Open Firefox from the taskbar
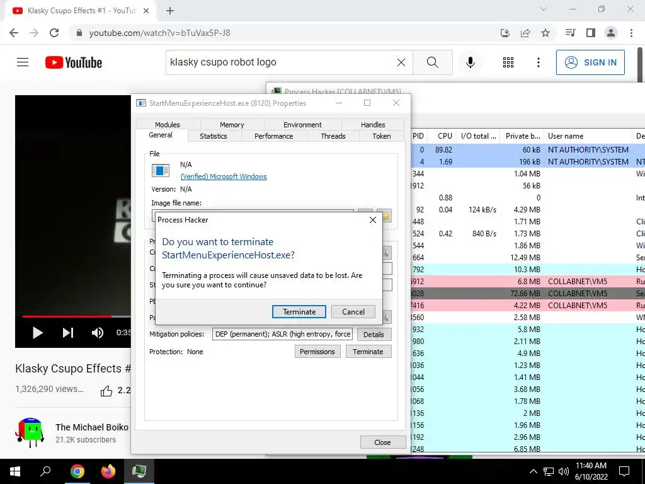This screenshot has width=645, height=484. (108, 471)
